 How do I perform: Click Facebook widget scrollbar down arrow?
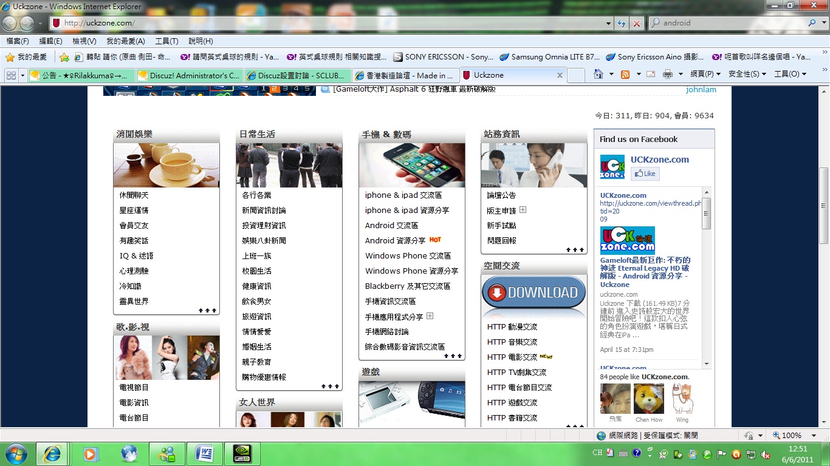pos(706,364)
